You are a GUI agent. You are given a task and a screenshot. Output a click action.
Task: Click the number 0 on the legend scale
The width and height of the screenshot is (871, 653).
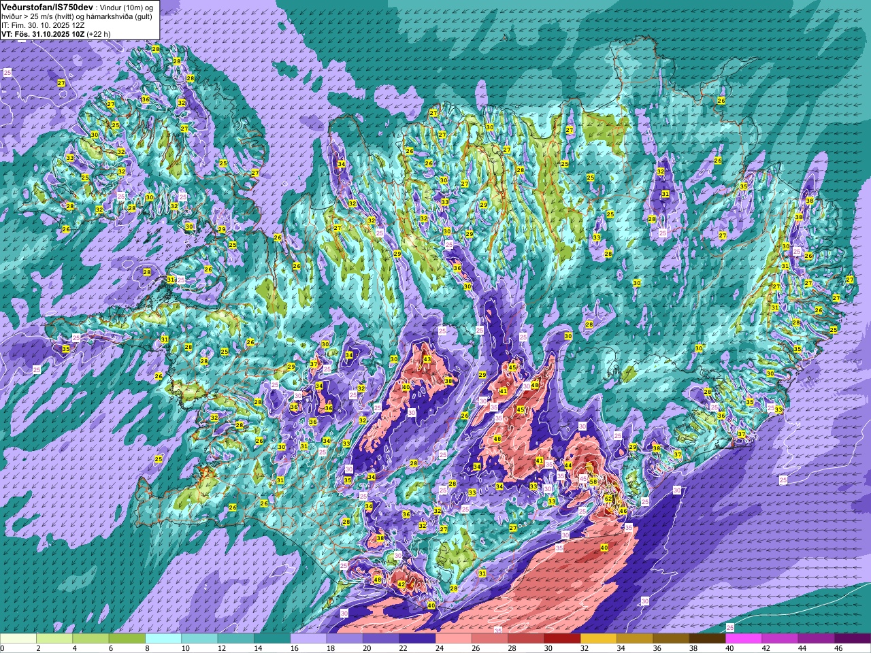click(x=2, y=648)
